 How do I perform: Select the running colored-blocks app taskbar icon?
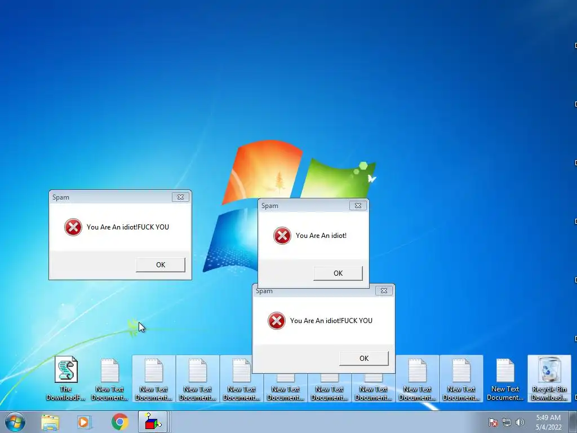153,422
